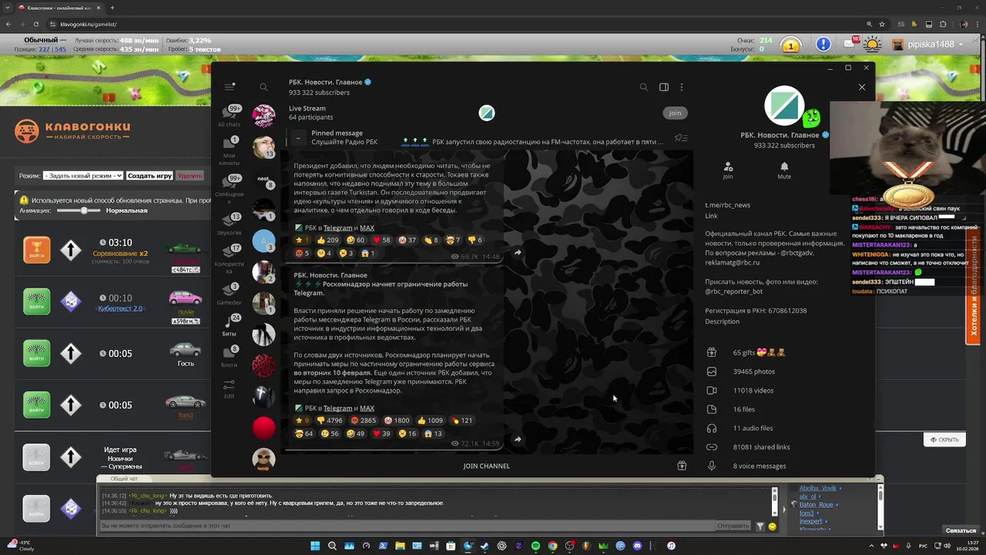Image resolution: width=986 pixels, height=555 pixels.
Task: Open the chat filter funnel icon
Action: click(x=760, y=526)
